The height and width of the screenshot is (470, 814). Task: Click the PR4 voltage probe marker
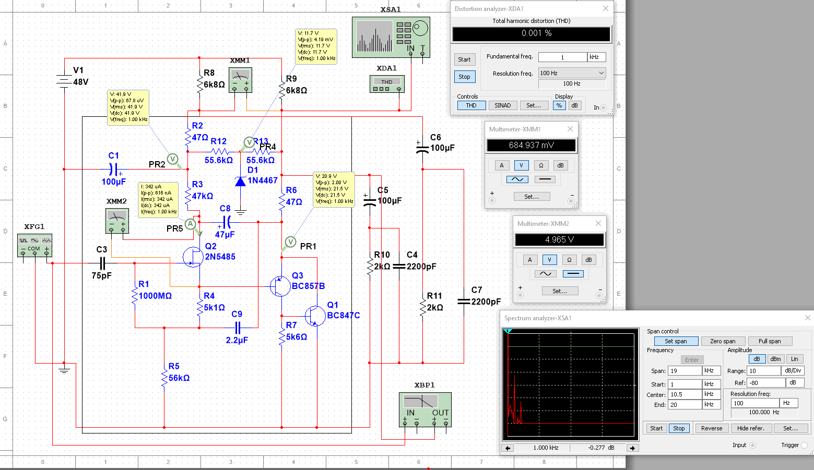coord(250,142)
